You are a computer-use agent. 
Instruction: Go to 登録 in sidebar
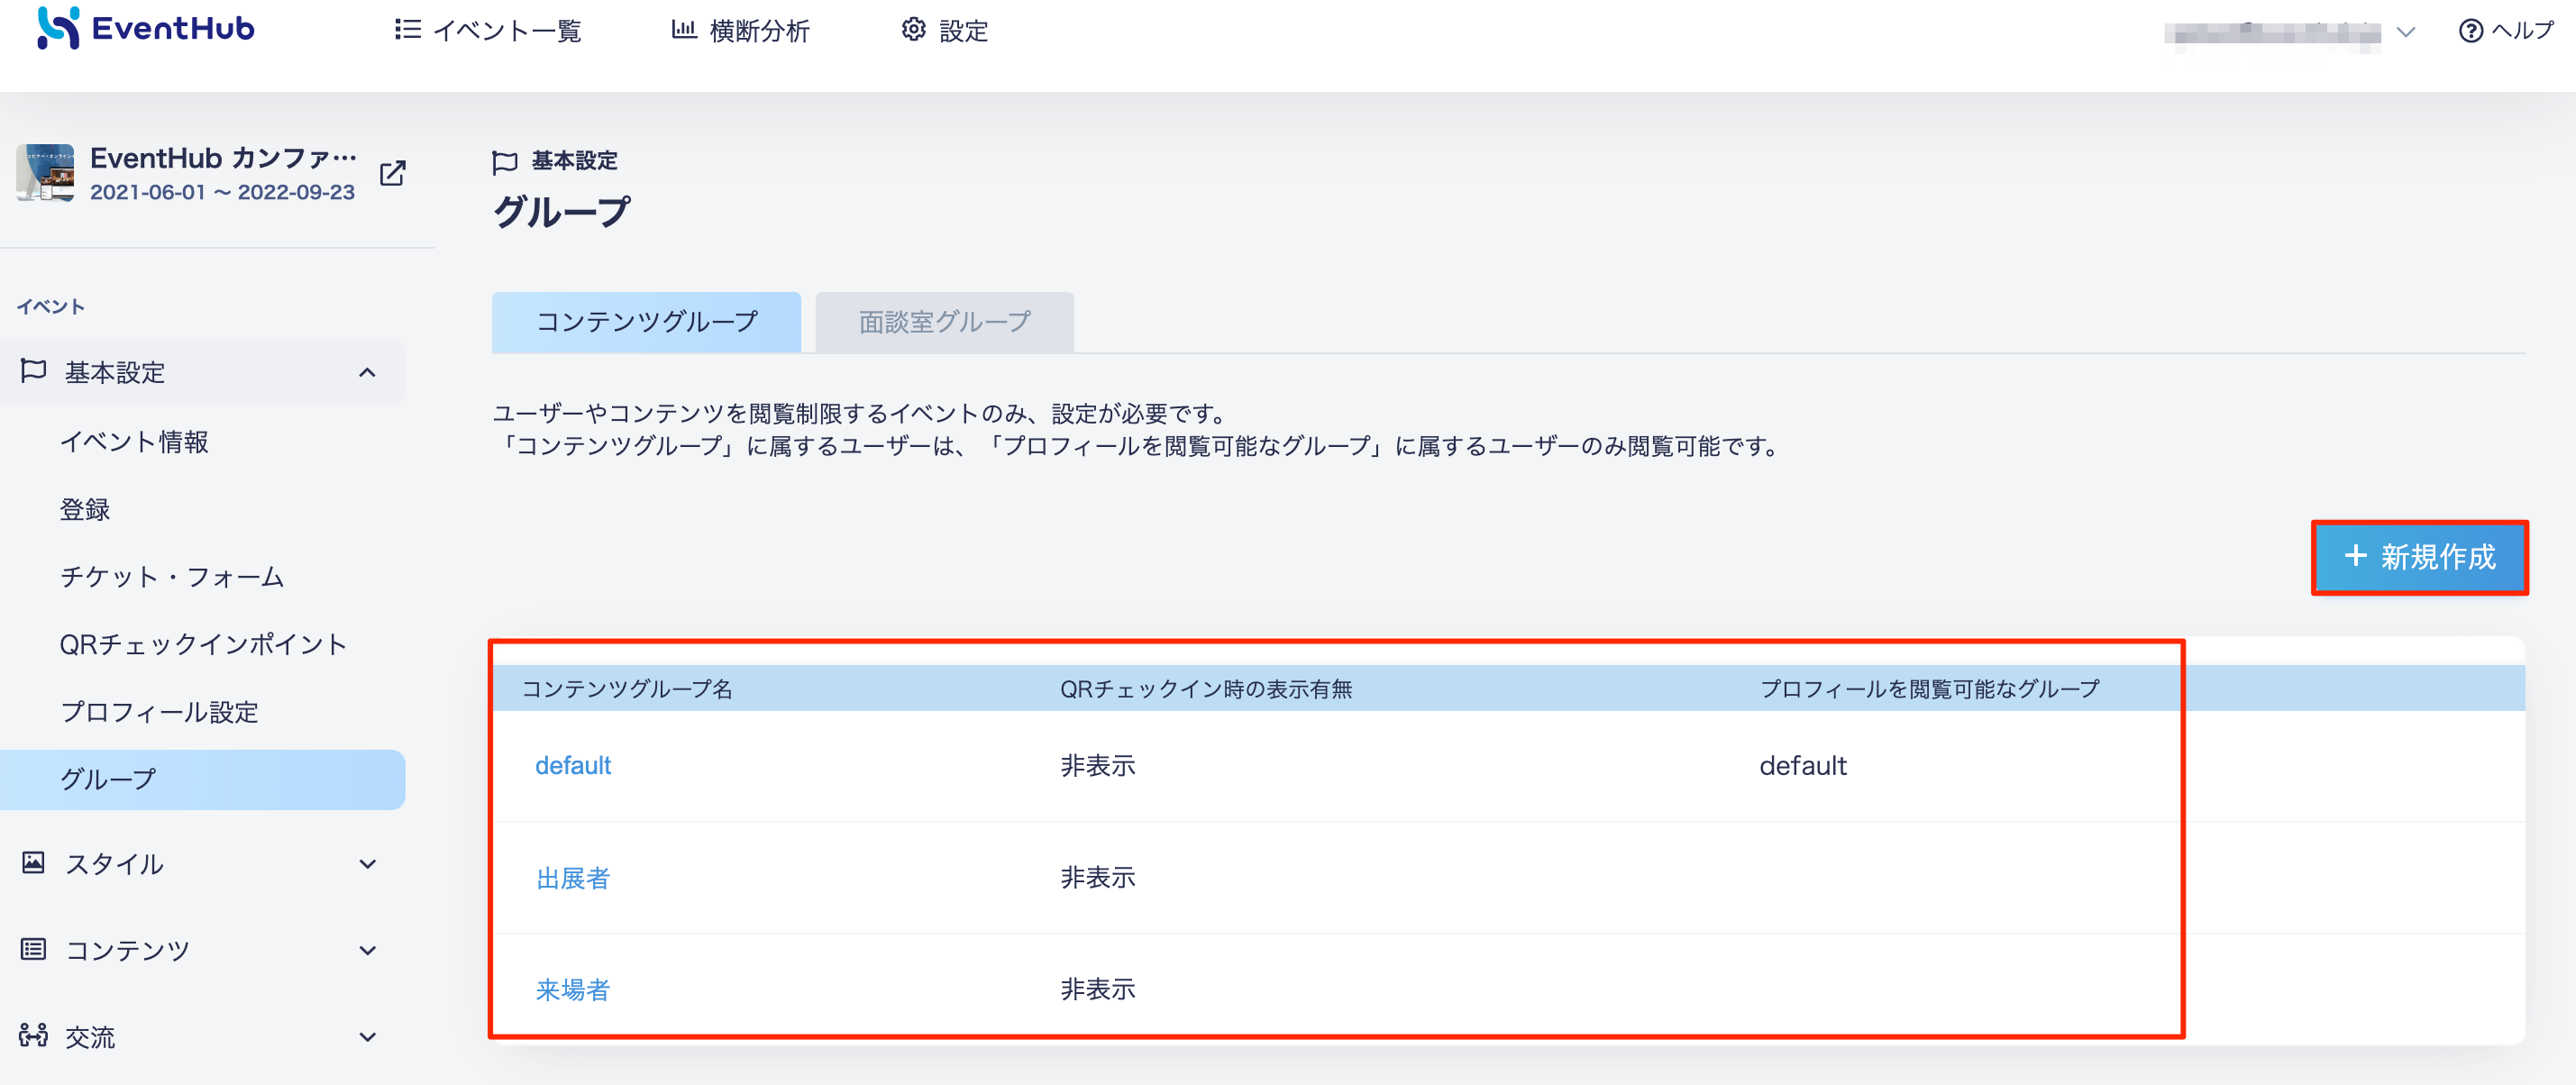(x=85, y=510)
